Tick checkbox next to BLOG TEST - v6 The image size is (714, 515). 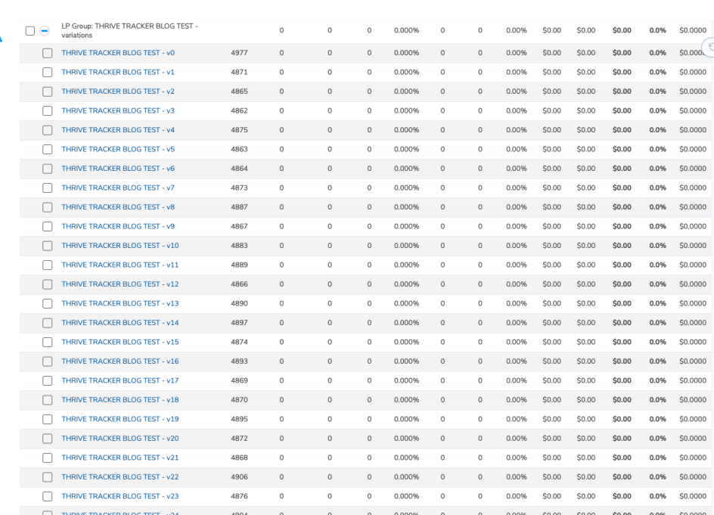pos(48,169)
